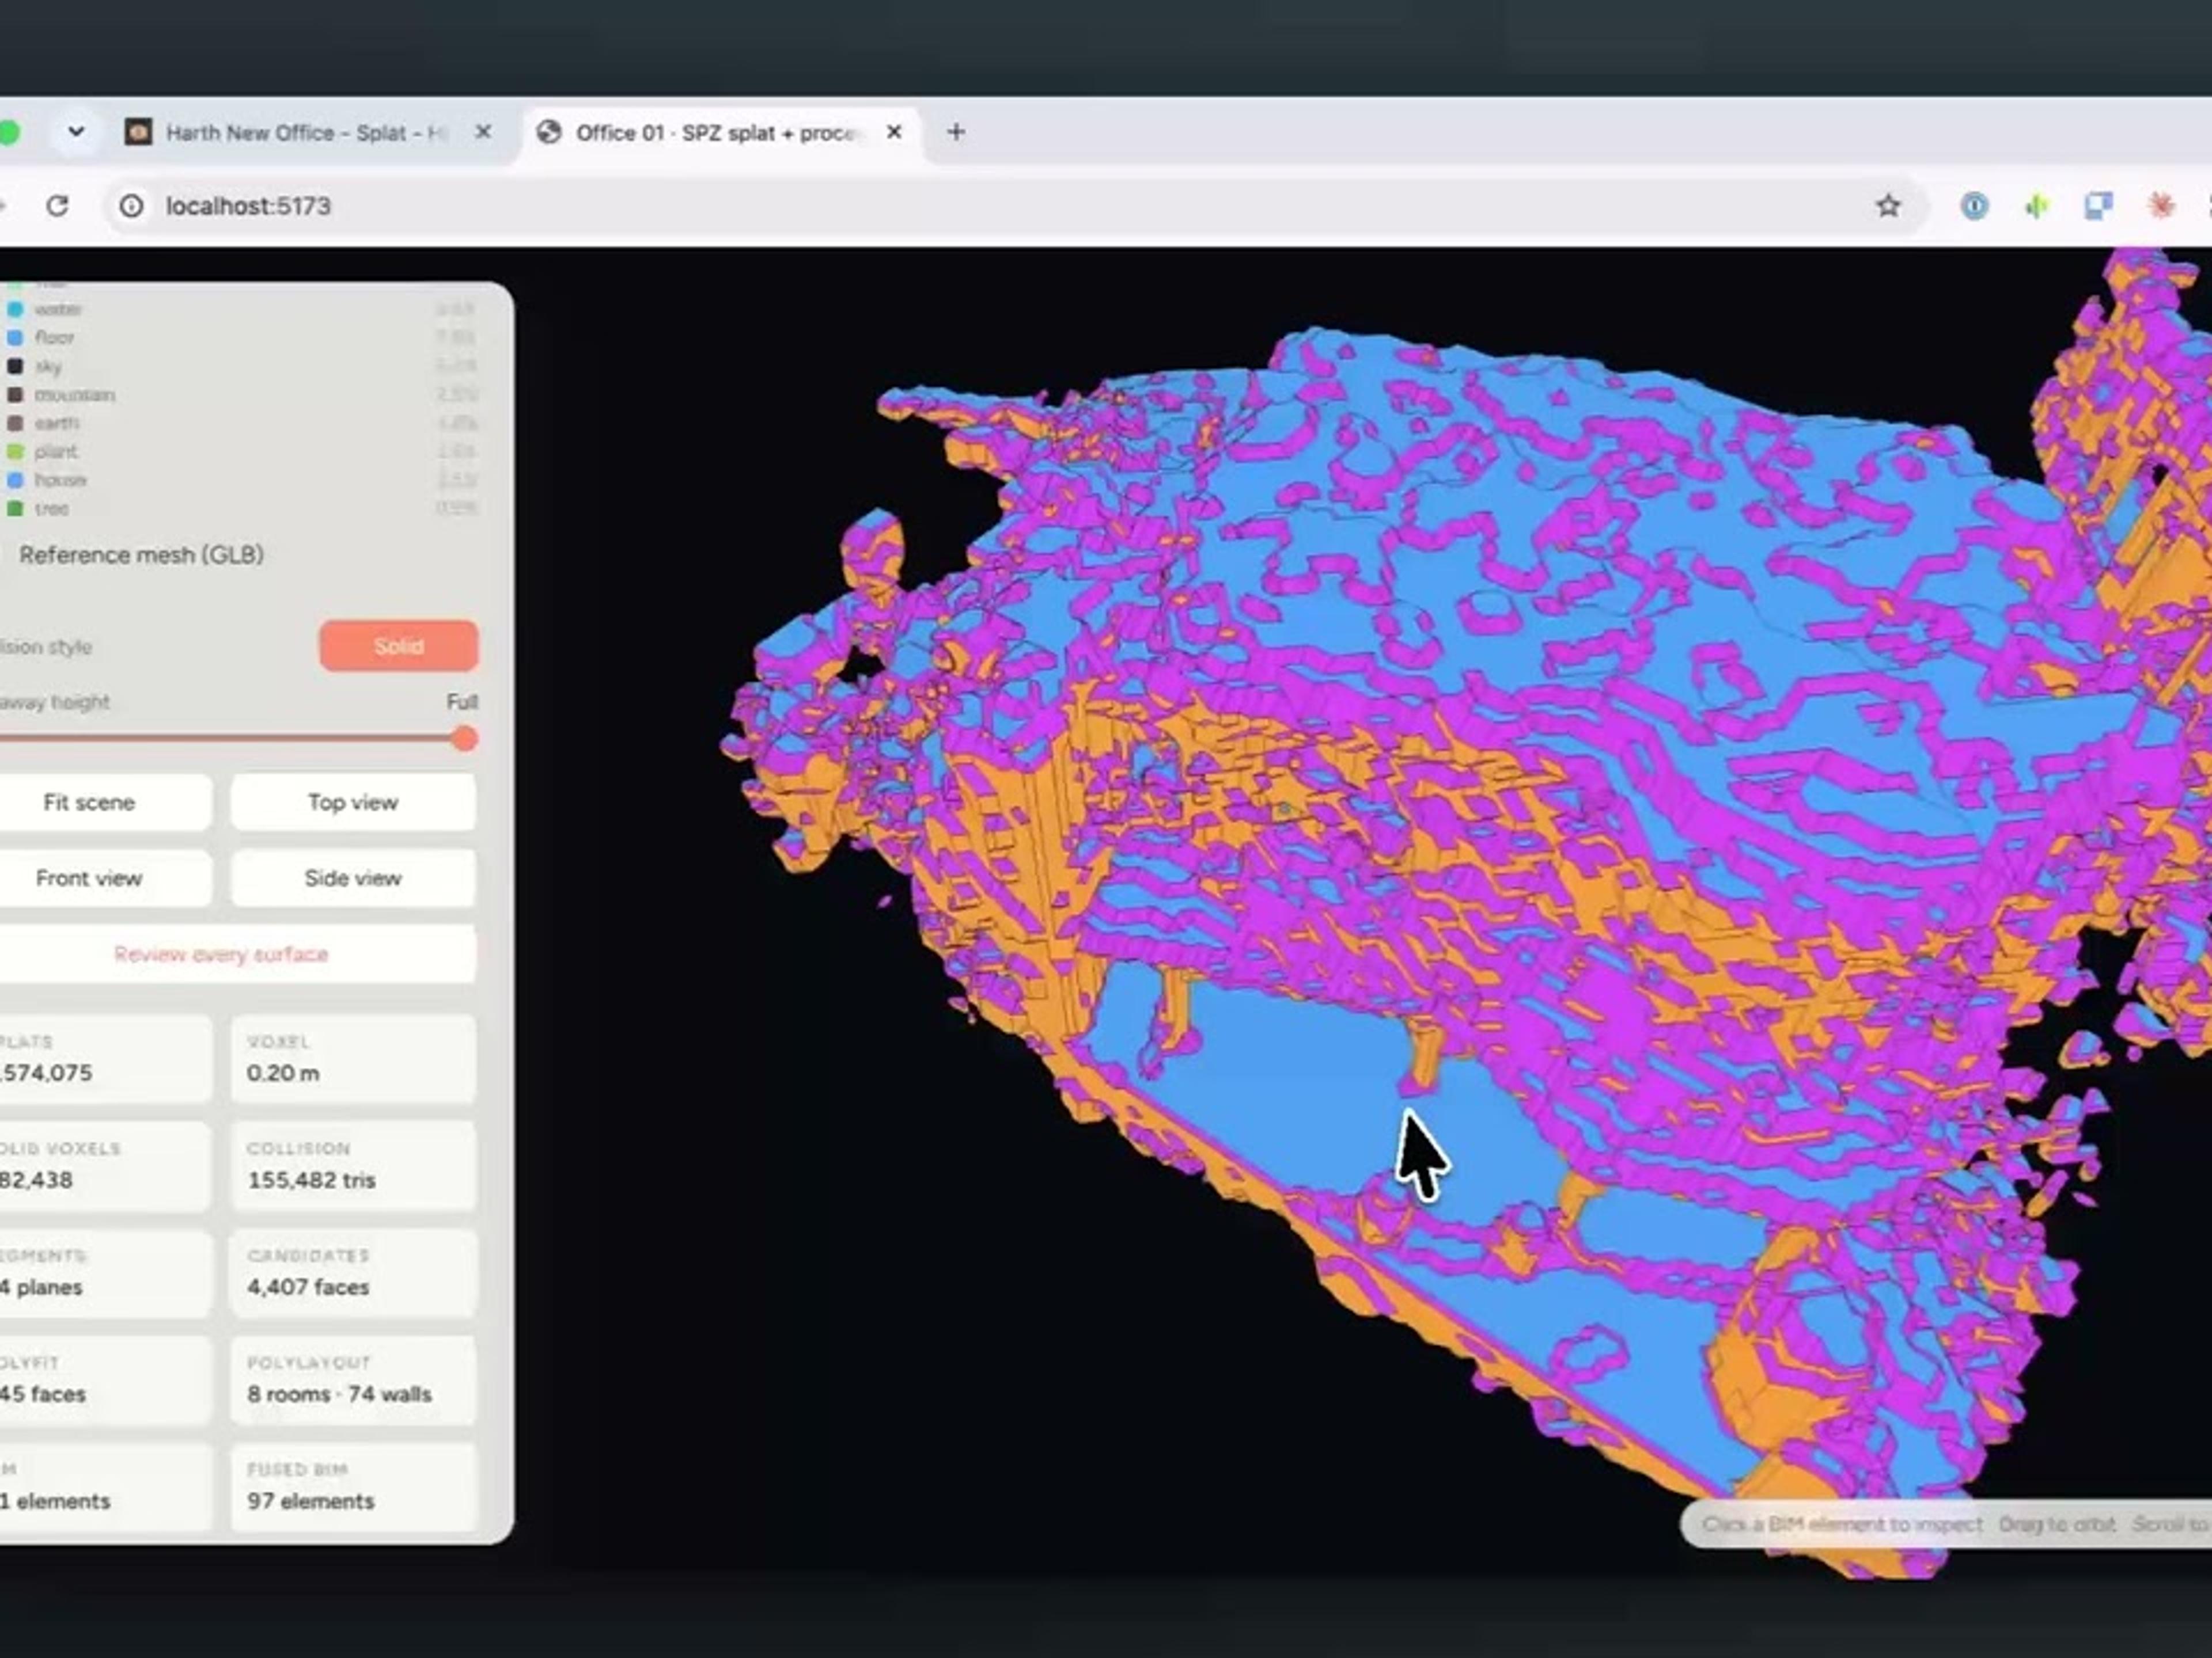Click the FUSED BIM 97 elements card
This screenshot has height=1658, width=2212.
[x=353, y=1486]
